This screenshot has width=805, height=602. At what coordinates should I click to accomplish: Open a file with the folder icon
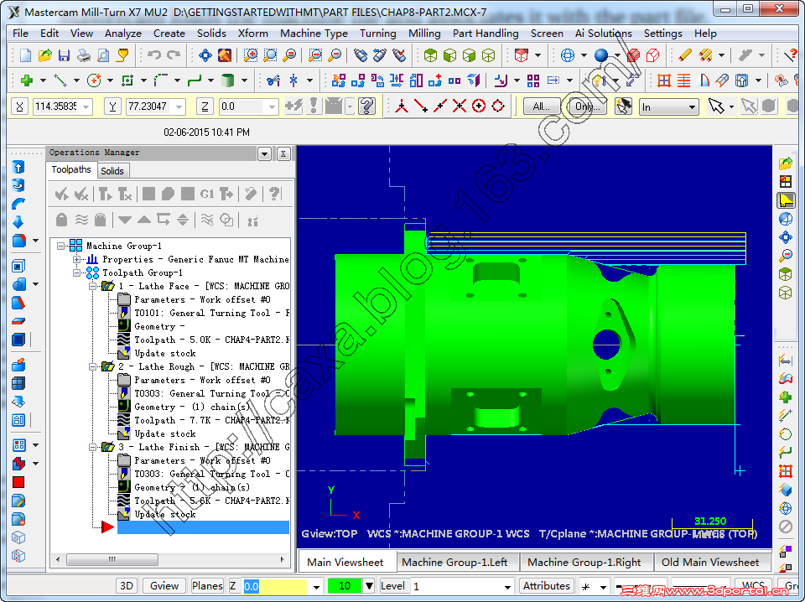coord(45,54)
